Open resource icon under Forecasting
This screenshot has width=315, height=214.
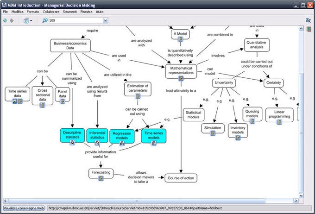101,178
